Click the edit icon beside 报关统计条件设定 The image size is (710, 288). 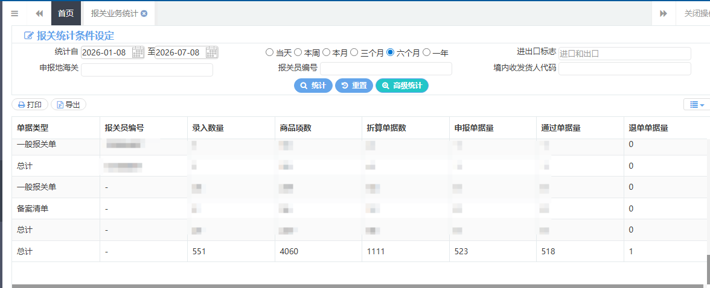coord(28,36)
